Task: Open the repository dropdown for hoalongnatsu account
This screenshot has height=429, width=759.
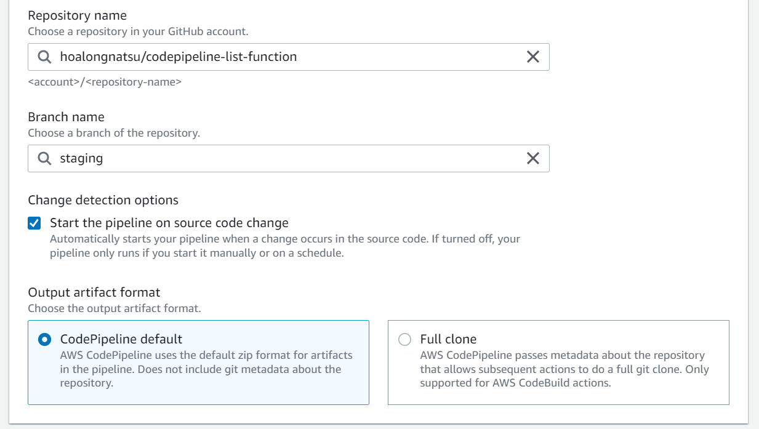Action: point(246,57)
